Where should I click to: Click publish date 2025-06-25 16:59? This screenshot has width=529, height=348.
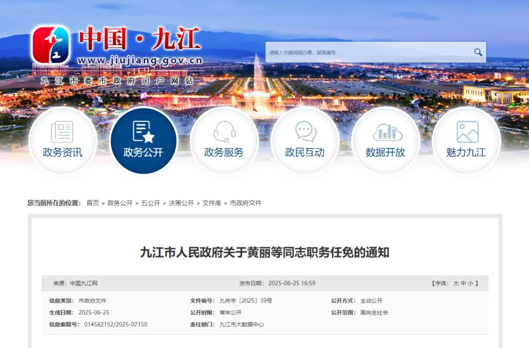coord(292,283)
